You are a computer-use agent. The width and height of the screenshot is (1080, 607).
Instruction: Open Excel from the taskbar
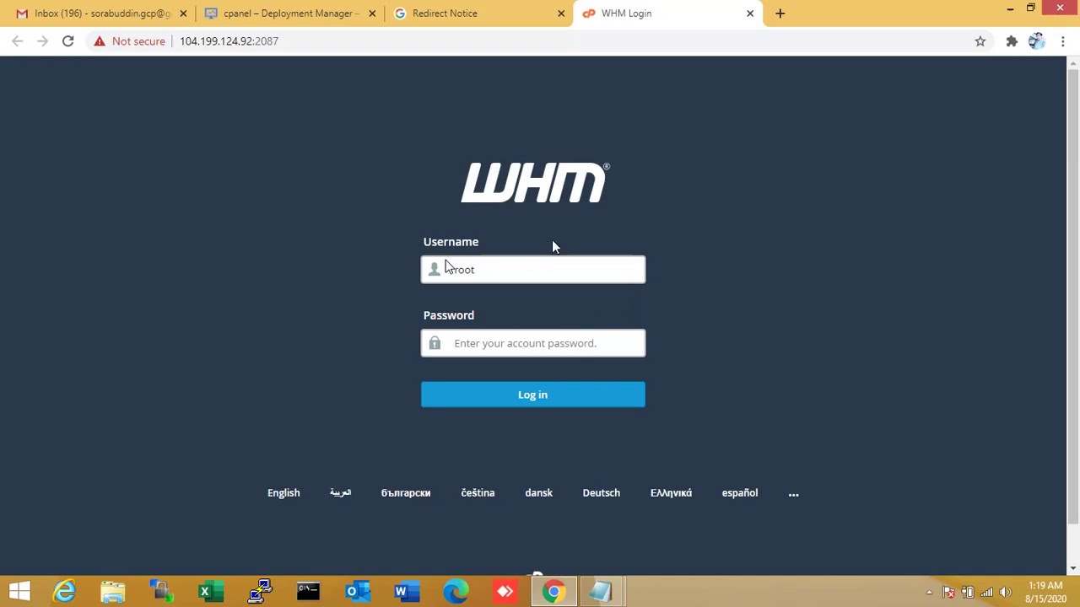[x=210, y=592]
